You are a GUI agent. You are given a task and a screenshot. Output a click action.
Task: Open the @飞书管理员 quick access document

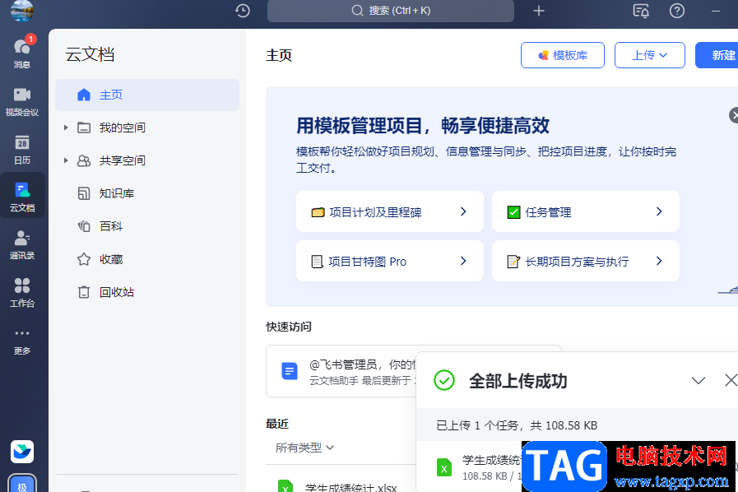(x=341, y=372)
